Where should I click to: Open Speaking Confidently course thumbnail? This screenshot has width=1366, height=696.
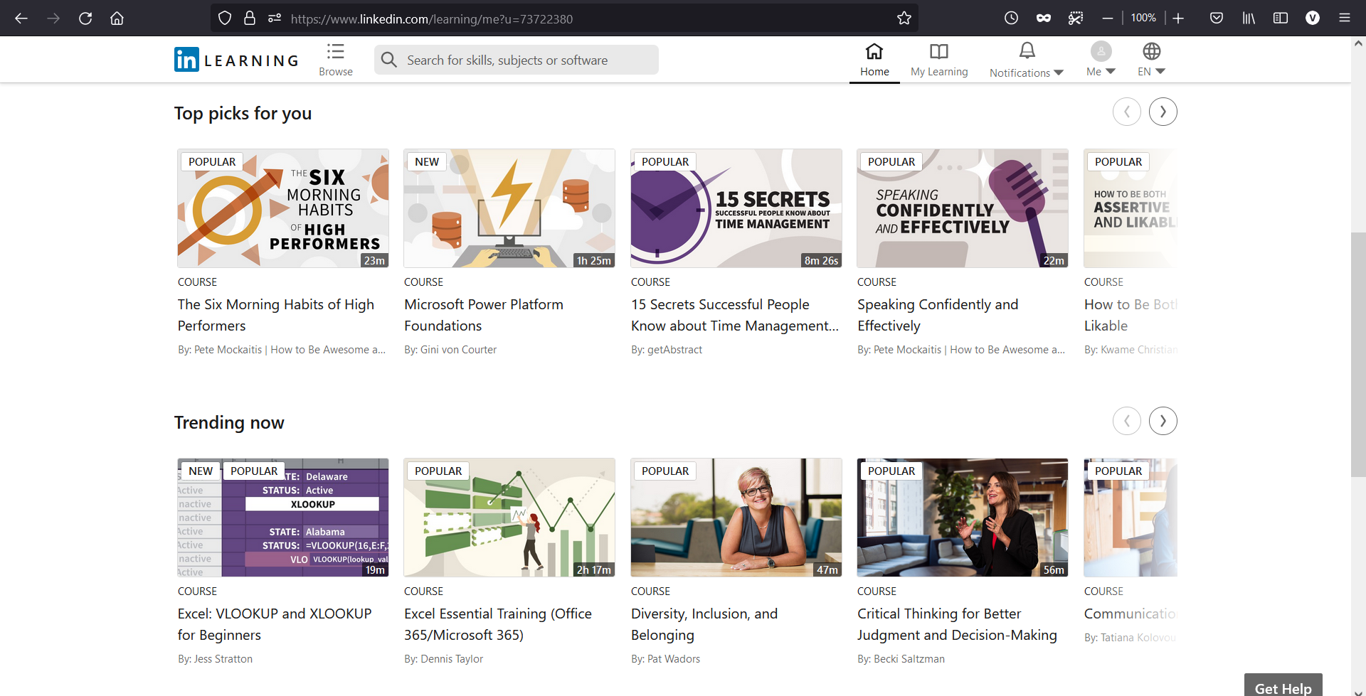click(x=963, y=208)
